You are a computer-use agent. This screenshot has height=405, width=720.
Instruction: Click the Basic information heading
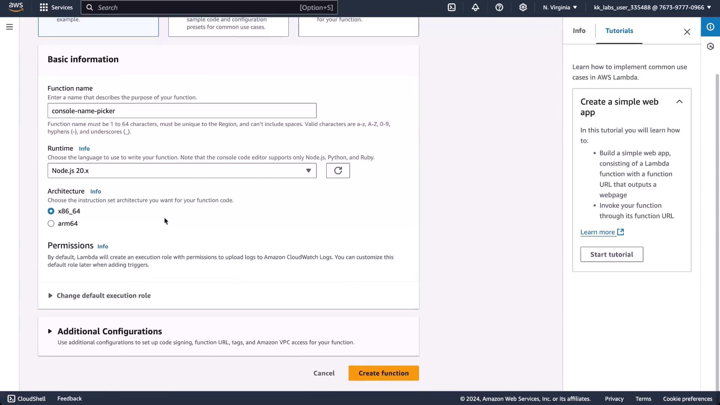click(83, 59)
